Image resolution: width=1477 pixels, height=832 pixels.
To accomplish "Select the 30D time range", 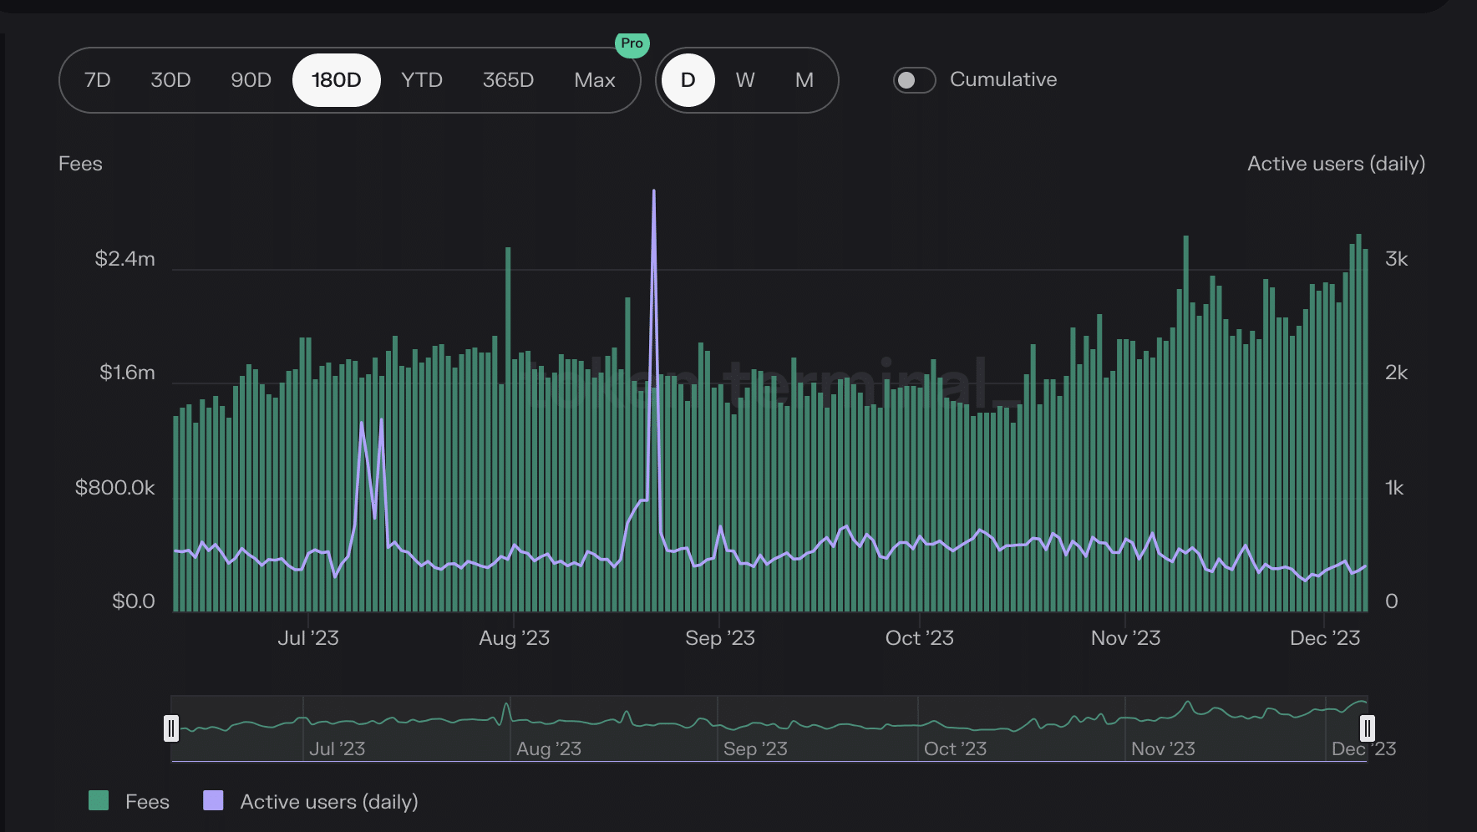I will pos(170,80).
